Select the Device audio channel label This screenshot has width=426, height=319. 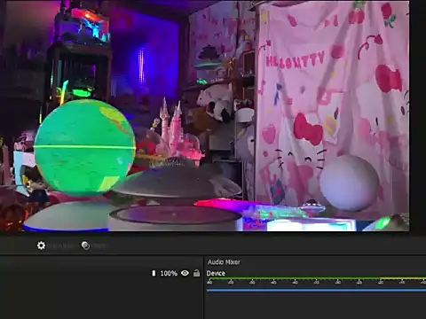[216, 273]
